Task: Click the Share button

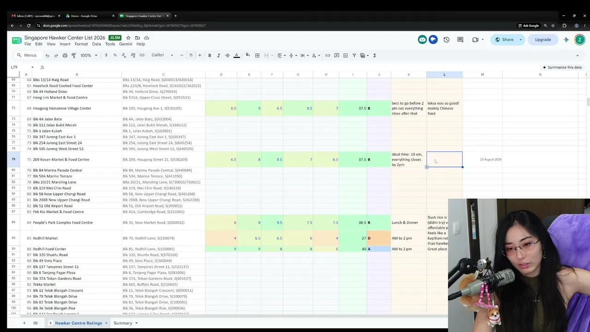Action: pos(504,40)
